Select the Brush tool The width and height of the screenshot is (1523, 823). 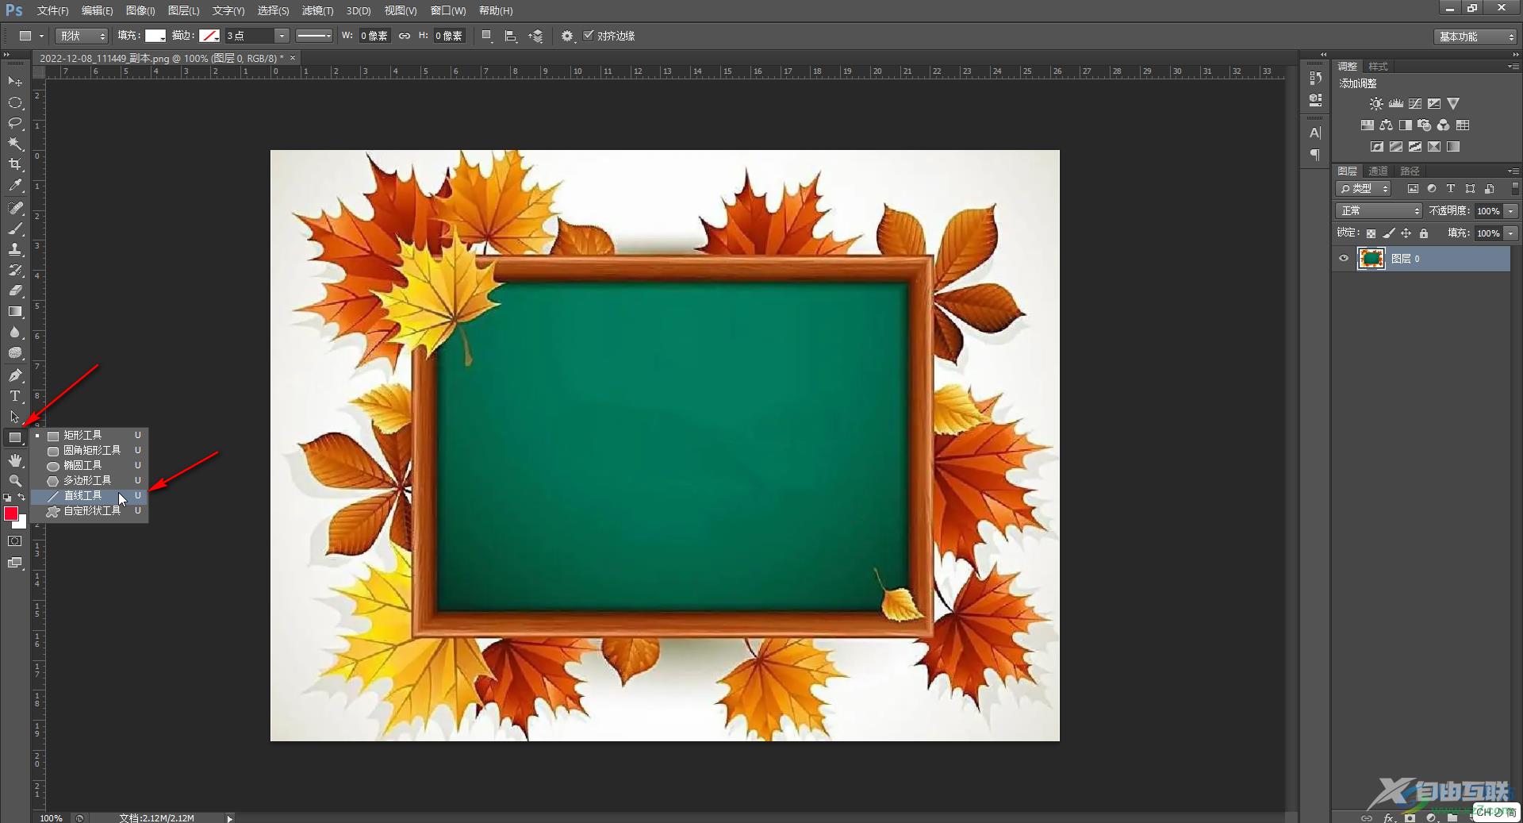point(15,229)
